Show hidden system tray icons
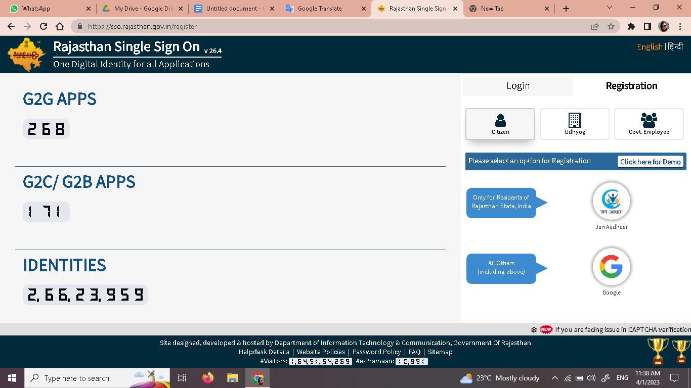This screenshot has height=388, width=691. point(555,378)
